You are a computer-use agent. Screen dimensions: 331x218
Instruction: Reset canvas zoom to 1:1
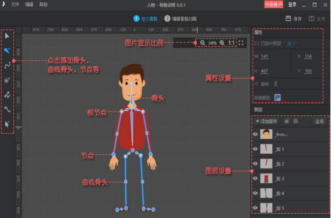(x=231, y=43)
